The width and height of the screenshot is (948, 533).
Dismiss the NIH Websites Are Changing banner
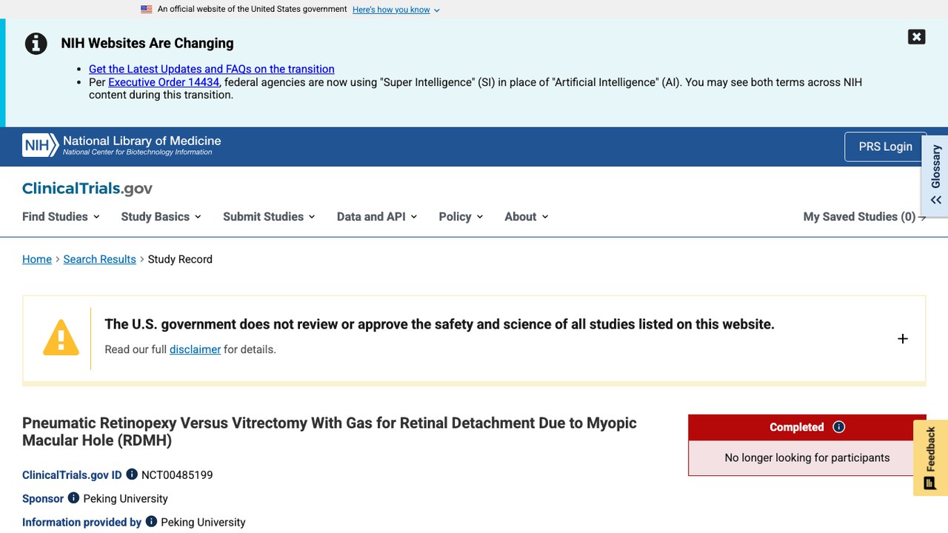coord(916,37)
